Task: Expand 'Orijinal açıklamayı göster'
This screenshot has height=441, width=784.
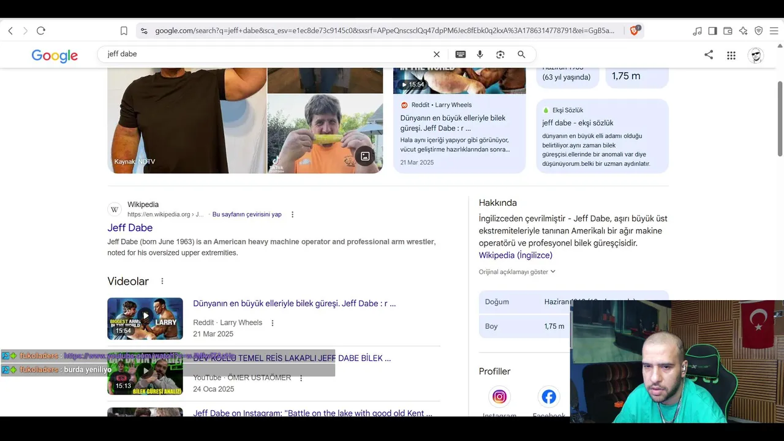Action: coord(518,272)
